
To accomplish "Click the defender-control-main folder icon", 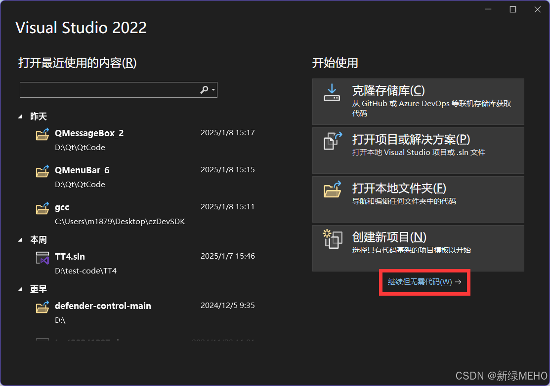I will tap(42, 307).
